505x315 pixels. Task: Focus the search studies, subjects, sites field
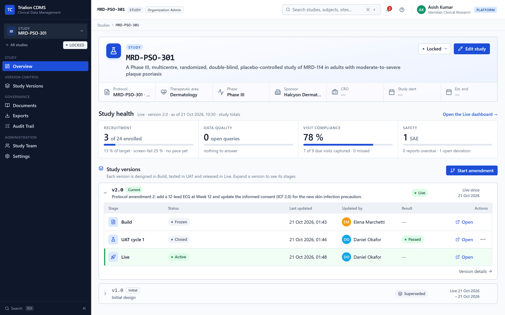tap(331, 10)
